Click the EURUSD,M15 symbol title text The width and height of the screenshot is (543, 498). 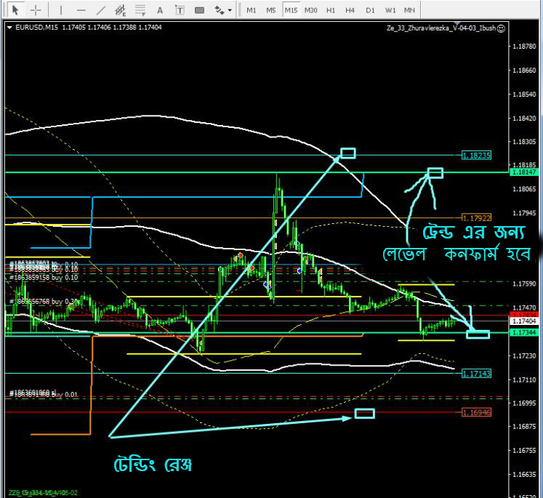[x=36, y=28]
